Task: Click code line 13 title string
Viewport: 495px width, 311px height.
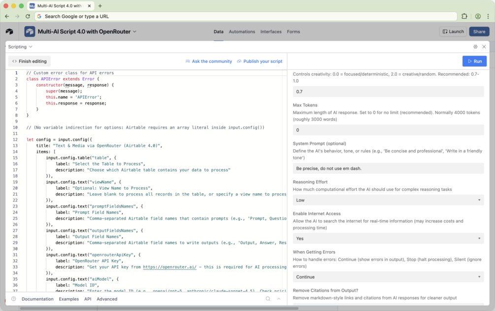Action: [107, 146]
